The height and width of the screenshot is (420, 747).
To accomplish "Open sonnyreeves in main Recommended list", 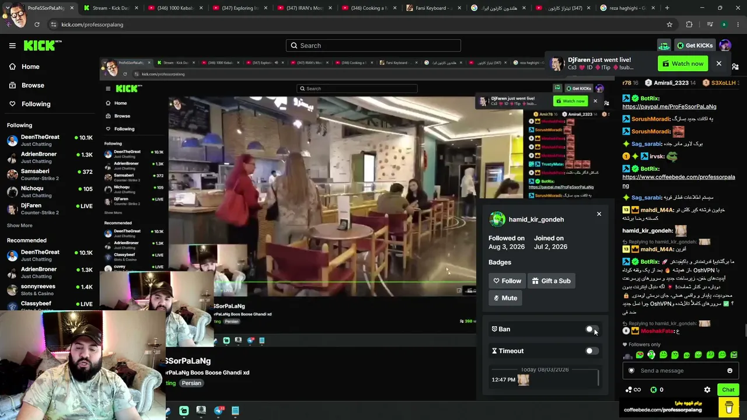I will (50, 290).
